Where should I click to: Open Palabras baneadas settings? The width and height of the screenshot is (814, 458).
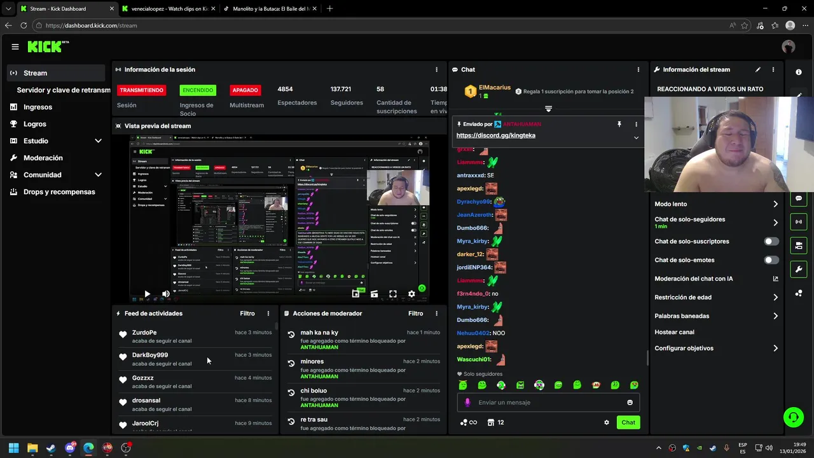tap(717, 316)
